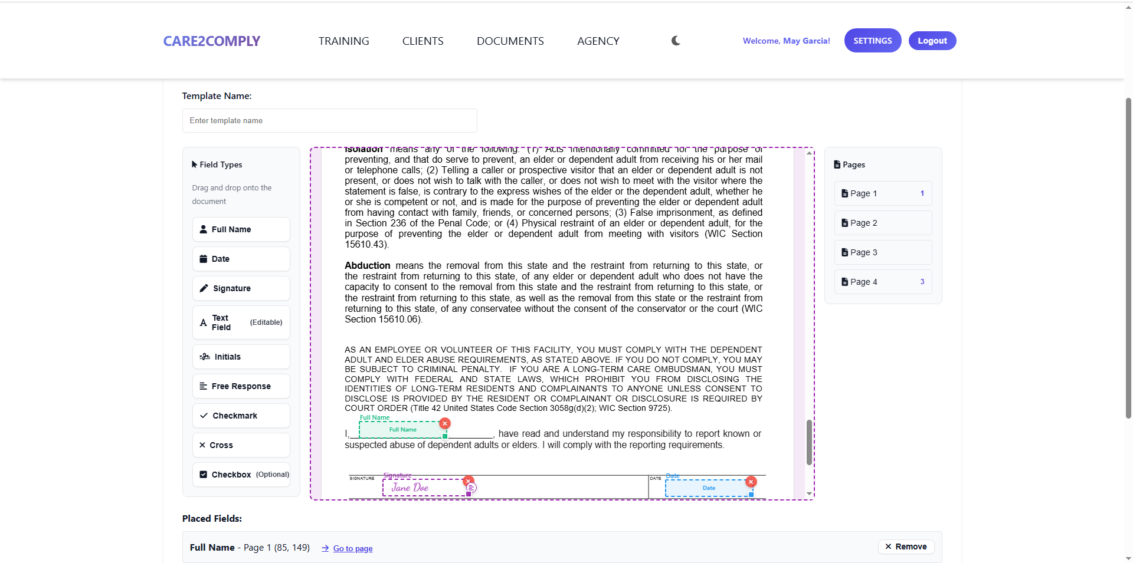1133x563 pixels.
Task: Delete the placed Signature field
Action: (469, 480)
